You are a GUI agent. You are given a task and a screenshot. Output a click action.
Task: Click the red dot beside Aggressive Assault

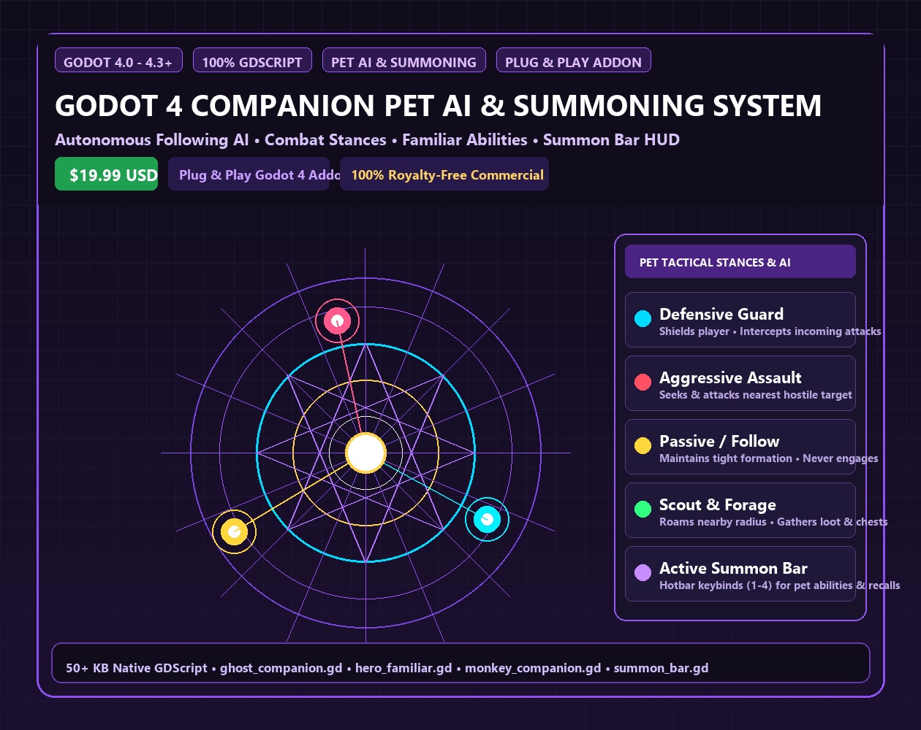(x=643, y=382)
